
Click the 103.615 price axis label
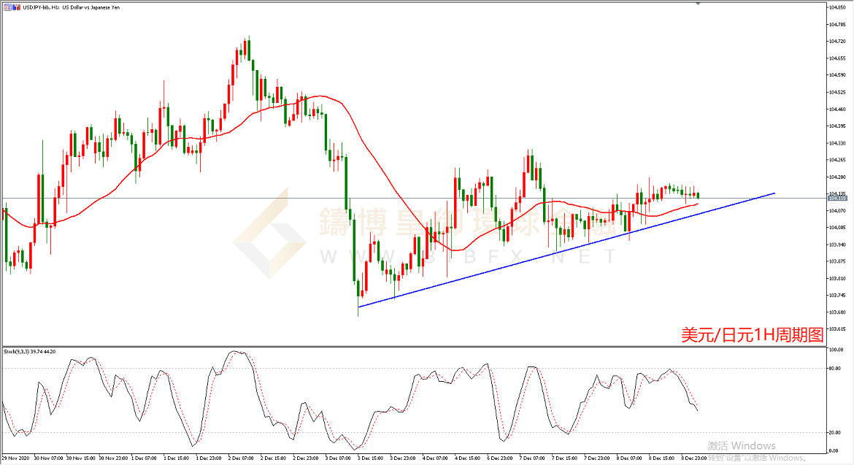point(836,329)
